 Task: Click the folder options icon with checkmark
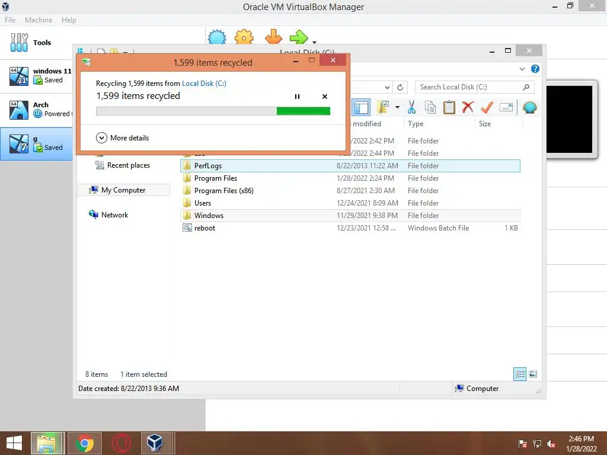tap(384, 107)
